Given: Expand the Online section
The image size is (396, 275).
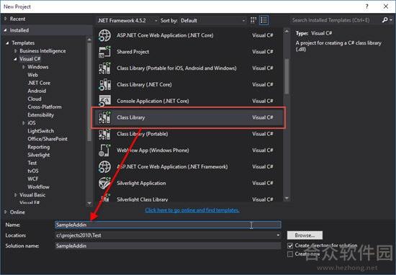Looking at the screenshot, I should (x=6, y=212).
